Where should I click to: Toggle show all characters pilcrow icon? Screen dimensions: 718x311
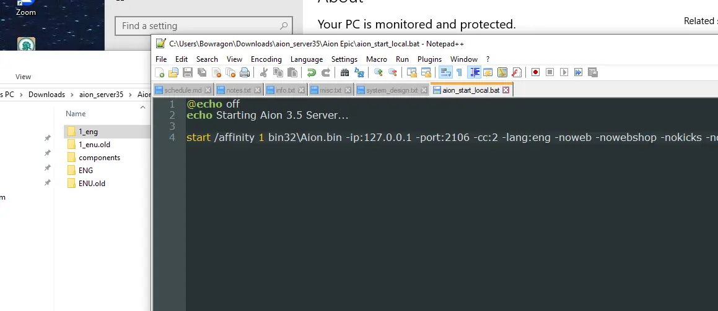click(459, 72)
